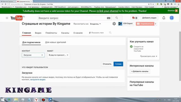Image resolution: width=181 pixels, height=102 pixels.
Task: Click the system clock showing 24.05.2016
Action: pyautogui.click(x=176, y=100)
